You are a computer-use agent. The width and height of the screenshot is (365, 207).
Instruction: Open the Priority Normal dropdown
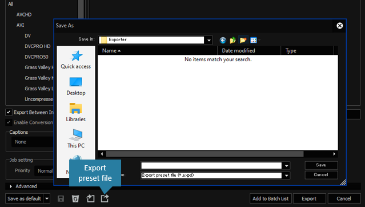click(x=44, y=171)
